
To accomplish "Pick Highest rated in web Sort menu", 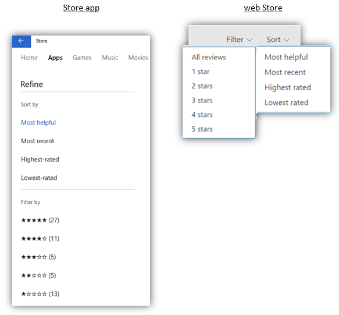I will (288, 87).
